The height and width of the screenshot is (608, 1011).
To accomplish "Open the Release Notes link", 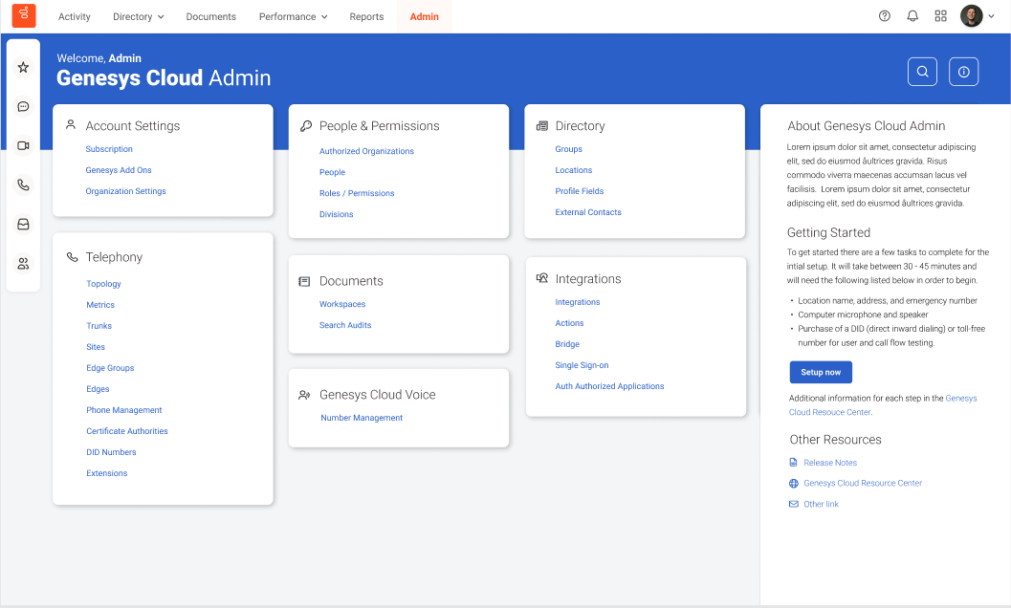I will pos(829,463).
